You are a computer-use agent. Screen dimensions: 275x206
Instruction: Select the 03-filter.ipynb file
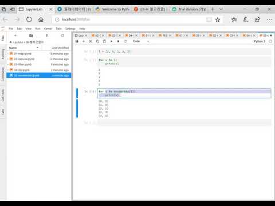click(x=39, y=65)
